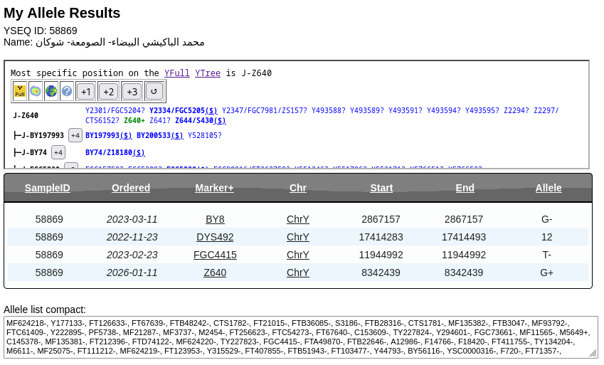Click the G+ allele cell
This screenshot has width=604, height=365.
tap(546, 273)
